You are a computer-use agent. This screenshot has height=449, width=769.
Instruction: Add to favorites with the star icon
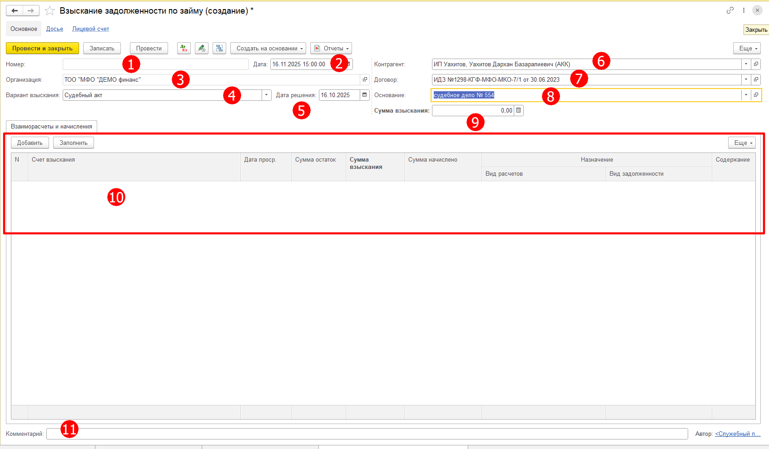tap(50, 10)
